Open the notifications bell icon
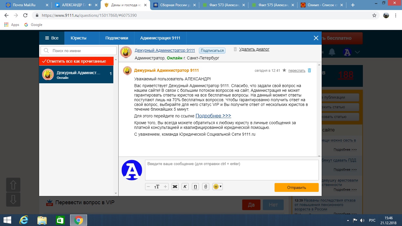The height and width of the screenshot is (226, 402). 332,52
